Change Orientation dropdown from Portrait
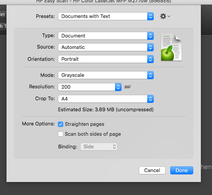The image size is (212, 195). coord(106,59)
